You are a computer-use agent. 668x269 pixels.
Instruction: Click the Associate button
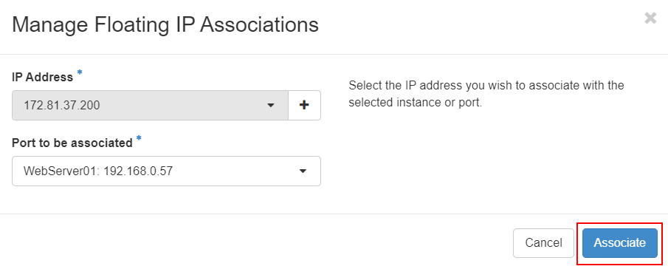point(620,243)
